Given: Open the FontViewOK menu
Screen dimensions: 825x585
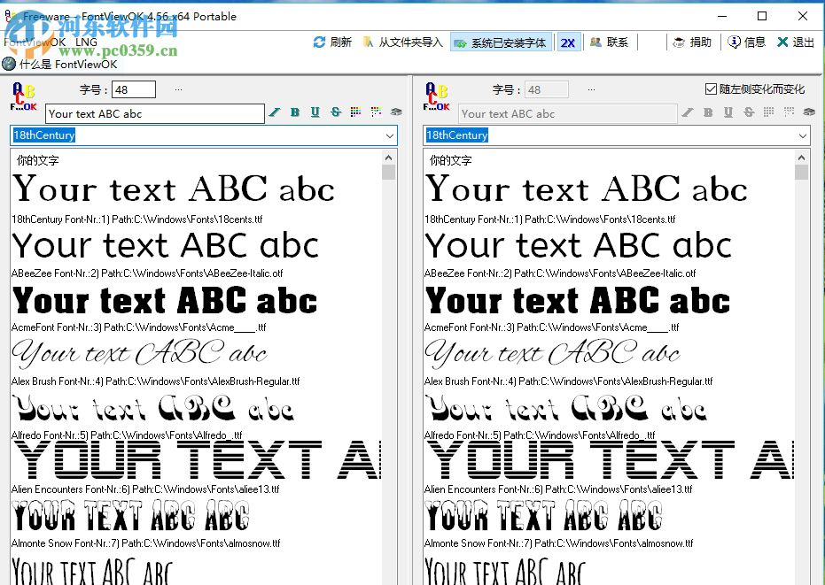Looking at the screenshot, I should pyautogui.click(x=35, y=42).
